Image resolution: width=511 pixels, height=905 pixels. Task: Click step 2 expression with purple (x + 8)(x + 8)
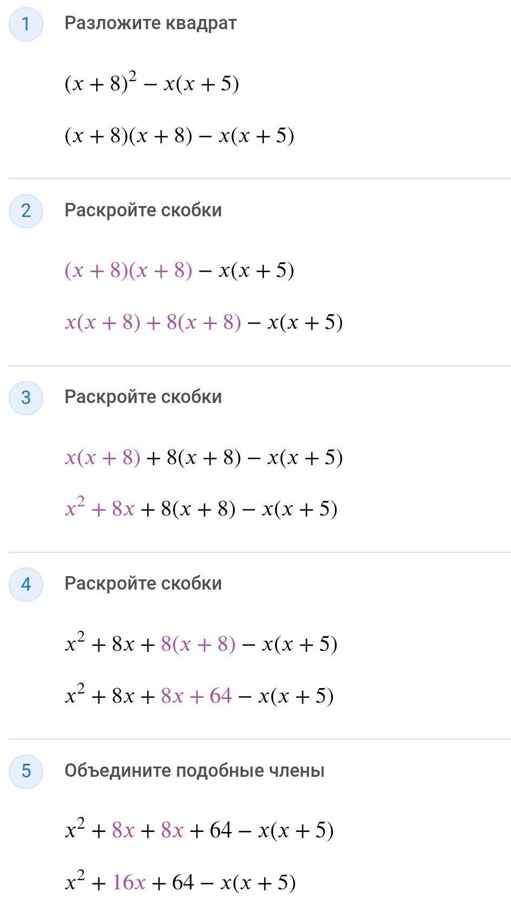pyautogui.click(x=179, y=270)
